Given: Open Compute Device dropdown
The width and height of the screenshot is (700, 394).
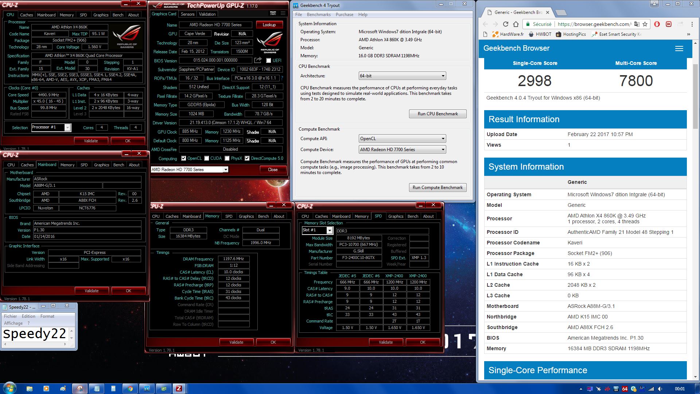Looking at the screenshot, I should pos(402,150).
